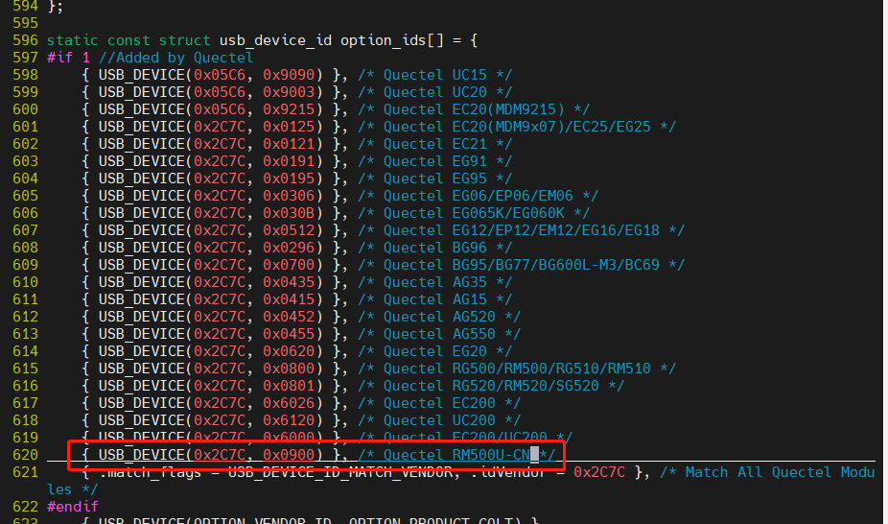Image resolution: width=888 pixels, height=524 pixels.
Task: Click comment '//Added by Quectel'
Action: coord(176,58)
